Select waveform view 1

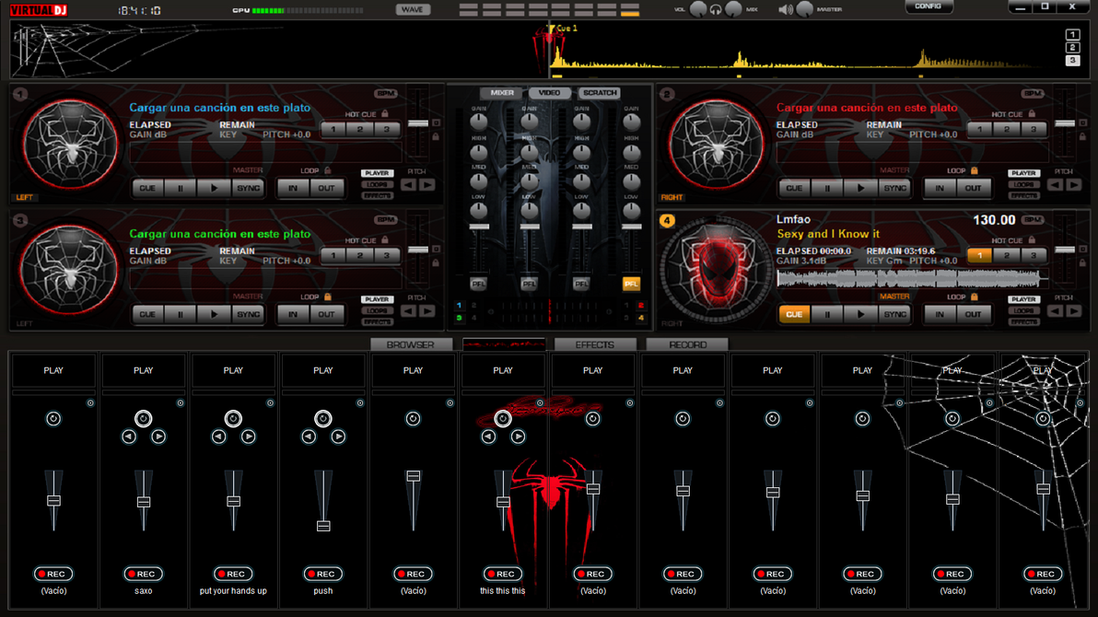[1072, 34]
